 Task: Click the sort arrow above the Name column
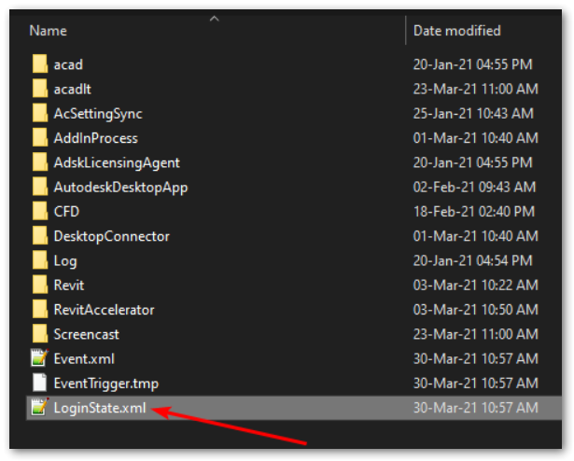pyautogui.click(x=215, y=19)
